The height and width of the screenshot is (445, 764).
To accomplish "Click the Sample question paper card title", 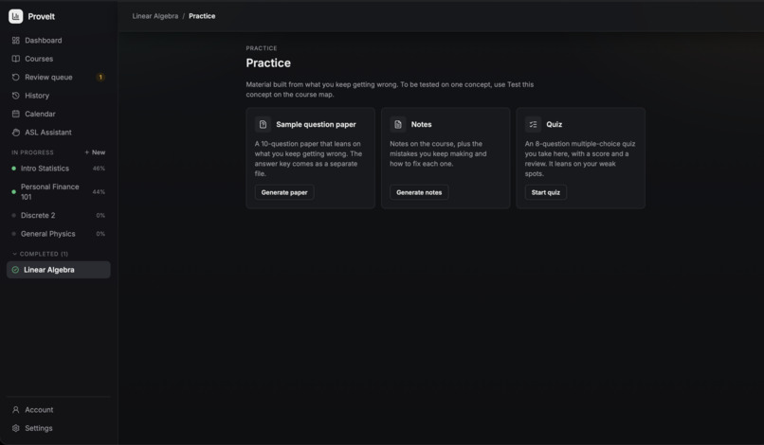I will 316,125.
